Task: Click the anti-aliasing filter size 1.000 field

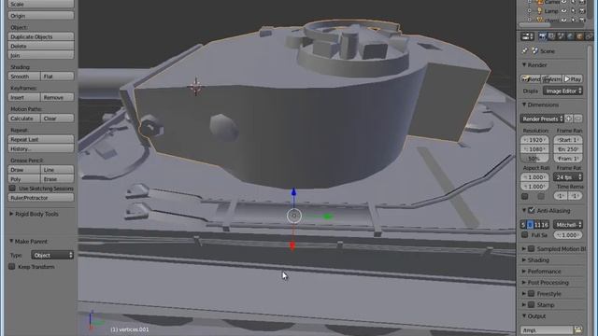Action: (x=568, y=235)
